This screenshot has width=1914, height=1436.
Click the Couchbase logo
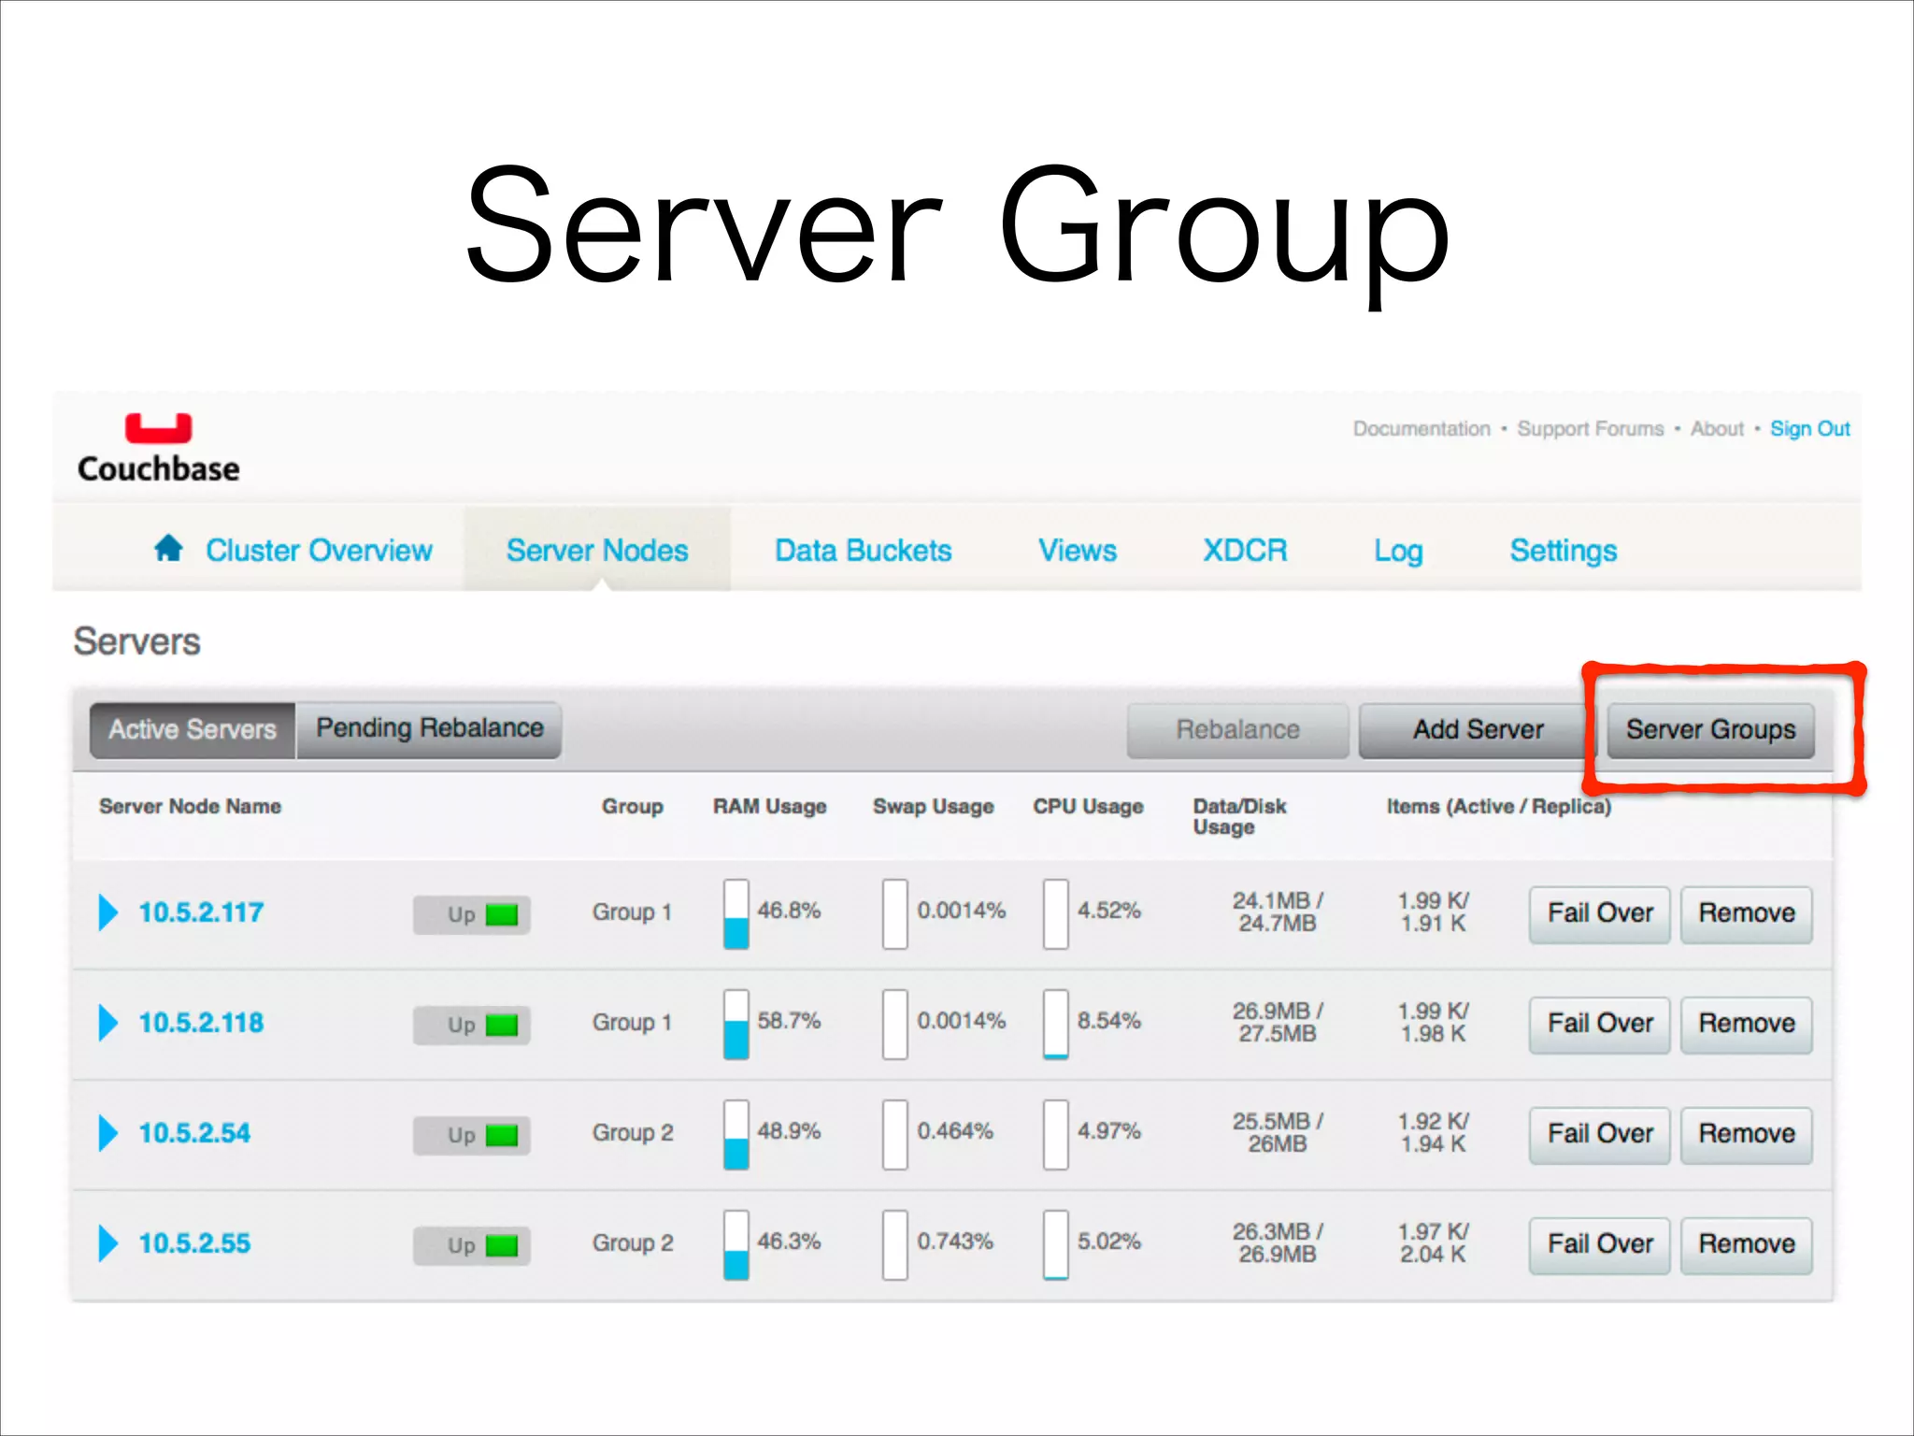[x=159, y=449]
